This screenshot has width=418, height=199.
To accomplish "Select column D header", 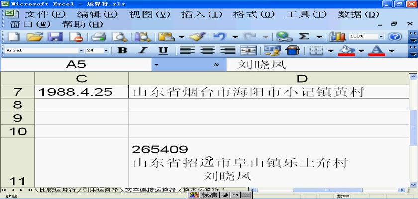I will [x=302, y=78].
